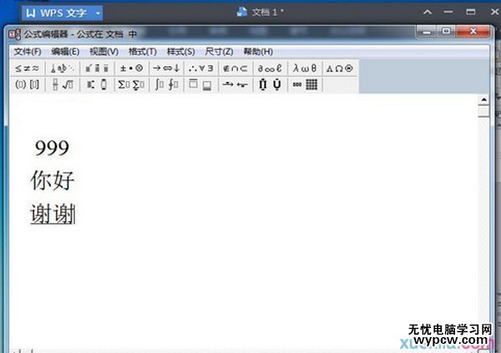
Task: Open the 文件(F) menu
Action: [28, 52]
